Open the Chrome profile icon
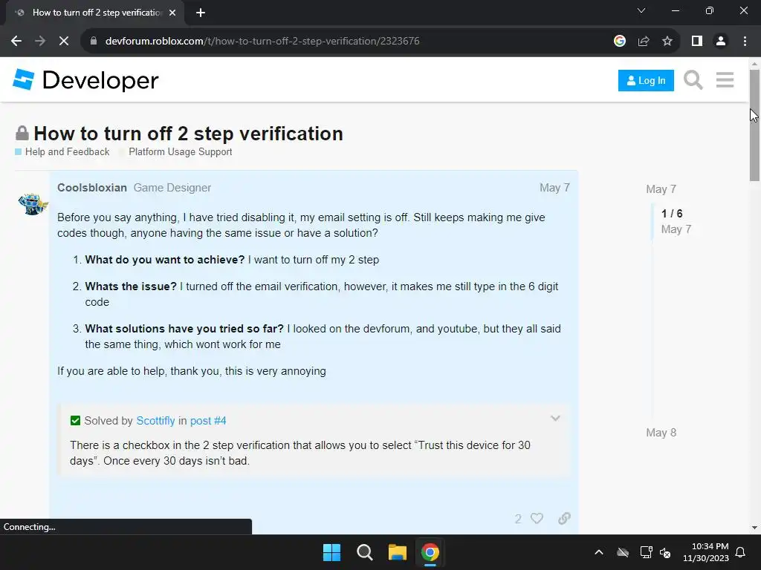The height and width of the screenshot is (570, 761). (x=721, y=42)
